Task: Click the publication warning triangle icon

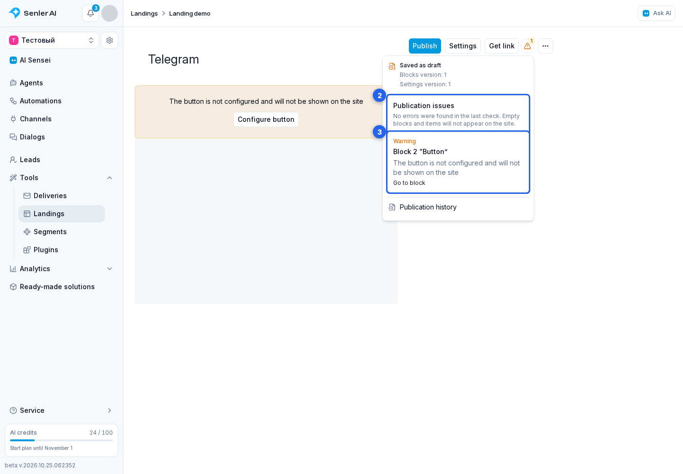Action: [x=527, y=46]
